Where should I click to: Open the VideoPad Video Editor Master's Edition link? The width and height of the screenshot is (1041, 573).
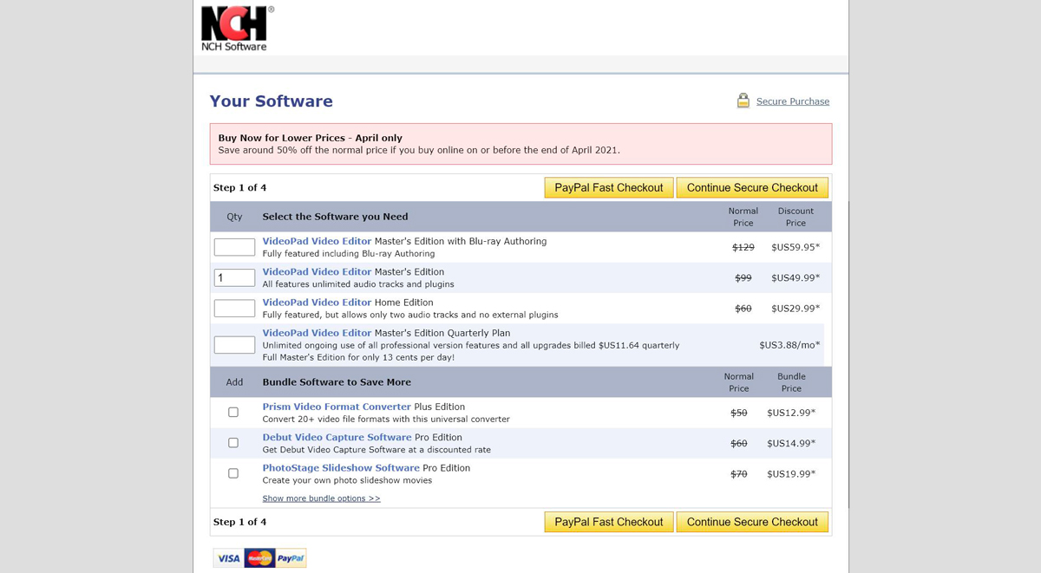pyautogui.click(x=317, y=271)
